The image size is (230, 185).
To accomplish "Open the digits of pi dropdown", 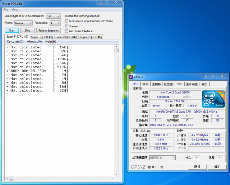I will tap(54, 16).
